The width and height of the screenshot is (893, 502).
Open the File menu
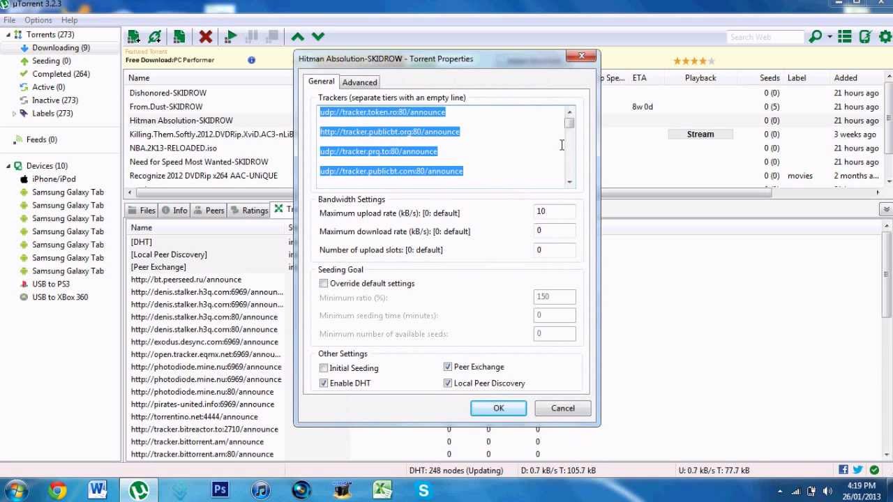click(x=9, y=20)
